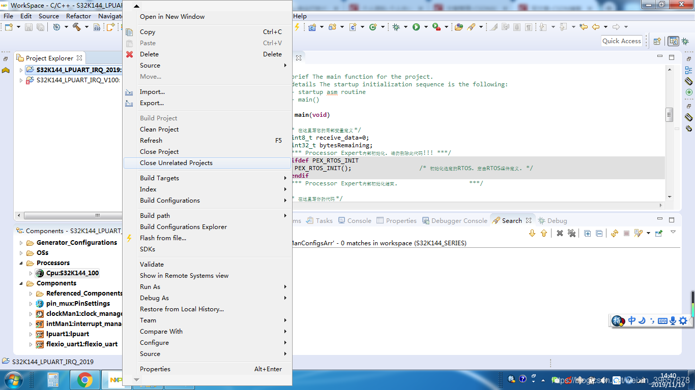Viewport: 695px width, 390px height.
Task: Click Remove Selected Matches X icon
Action: [x=560, y=233]
